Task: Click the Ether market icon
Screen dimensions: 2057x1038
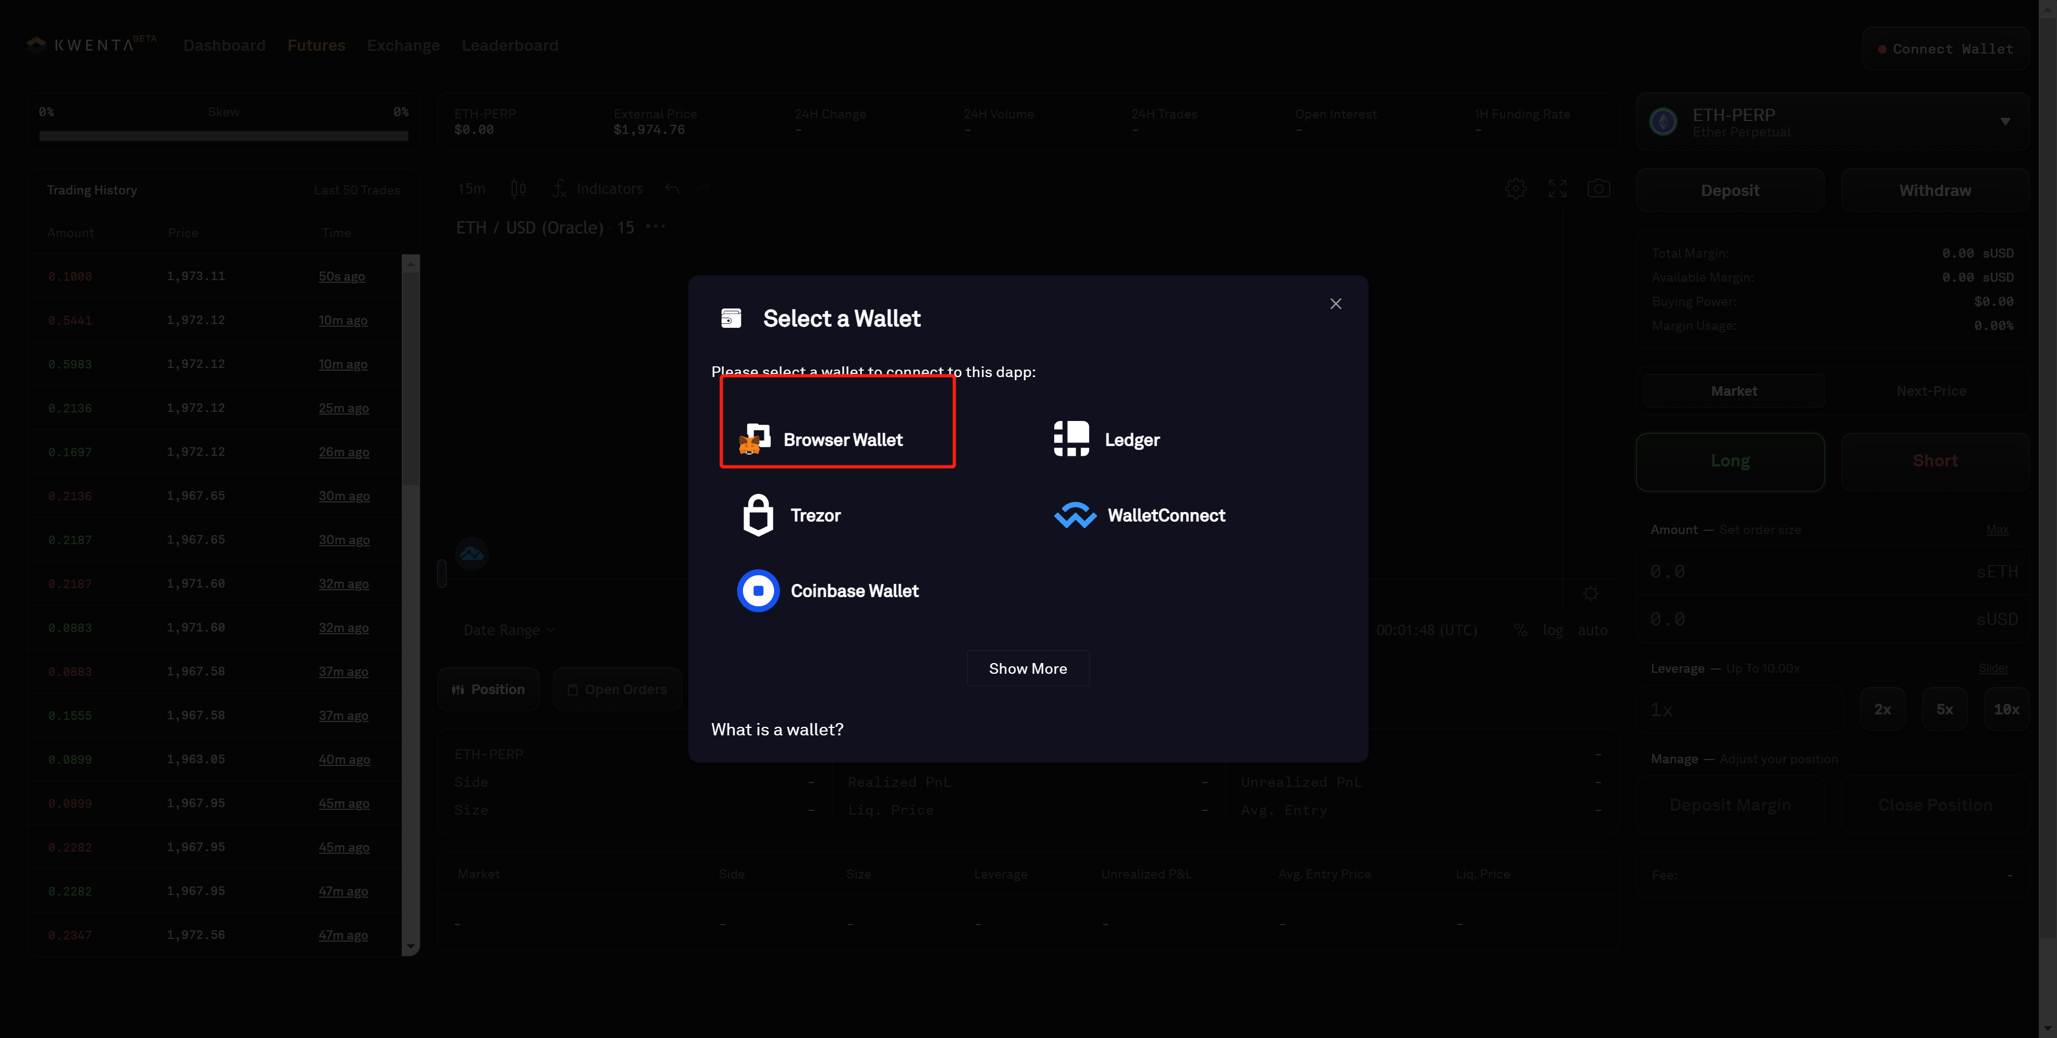Action: (x=1663, y=122)
